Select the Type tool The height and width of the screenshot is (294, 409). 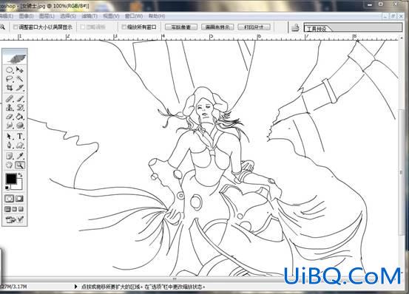click(x=19, y=136)
